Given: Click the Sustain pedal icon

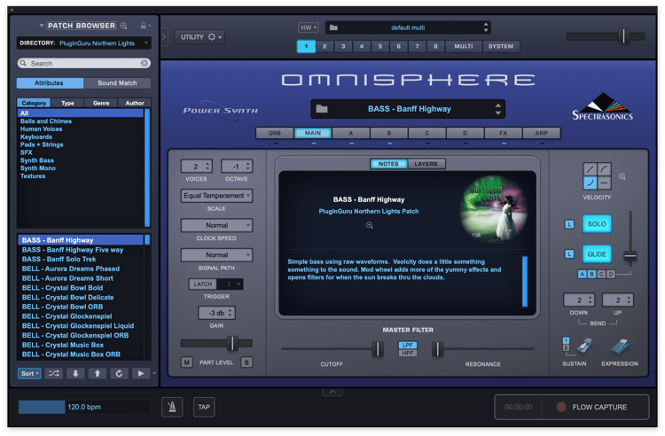Looking at the screenshot, I should click(584, 346).
